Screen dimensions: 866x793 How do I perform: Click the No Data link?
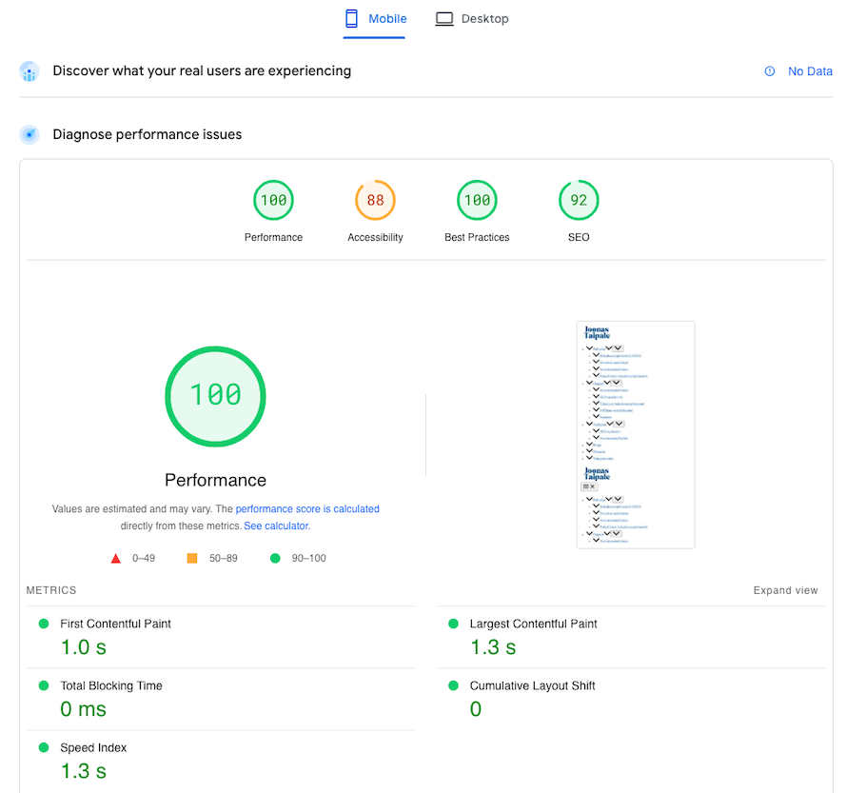click(810, 71)
